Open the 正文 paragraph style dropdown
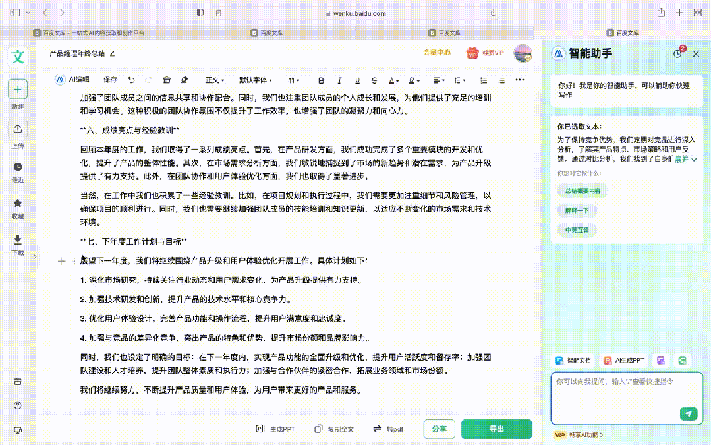 215,80
